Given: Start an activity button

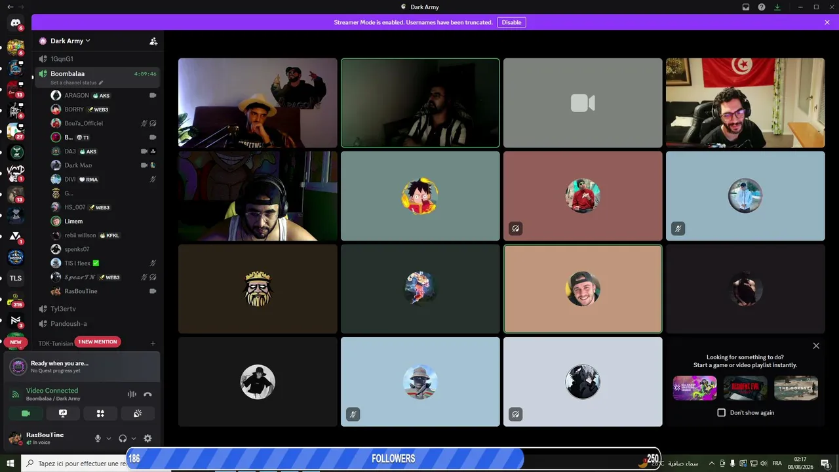Looking at the screenshot, I should pyautogui.click(x=100, y=413).
